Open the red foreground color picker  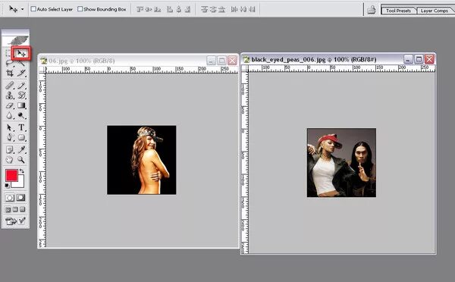point(11,176)
